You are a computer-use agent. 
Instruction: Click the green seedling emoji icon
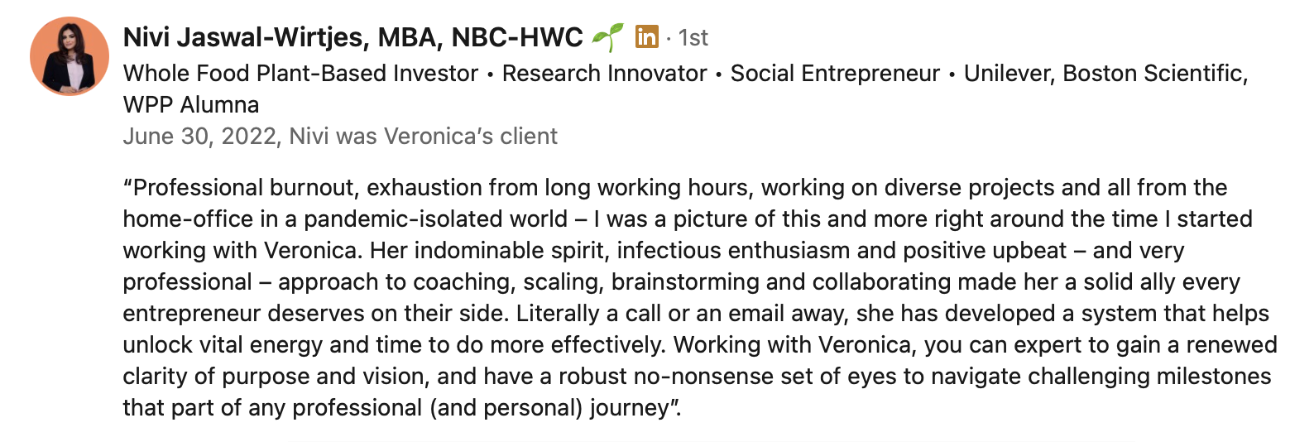607,37
